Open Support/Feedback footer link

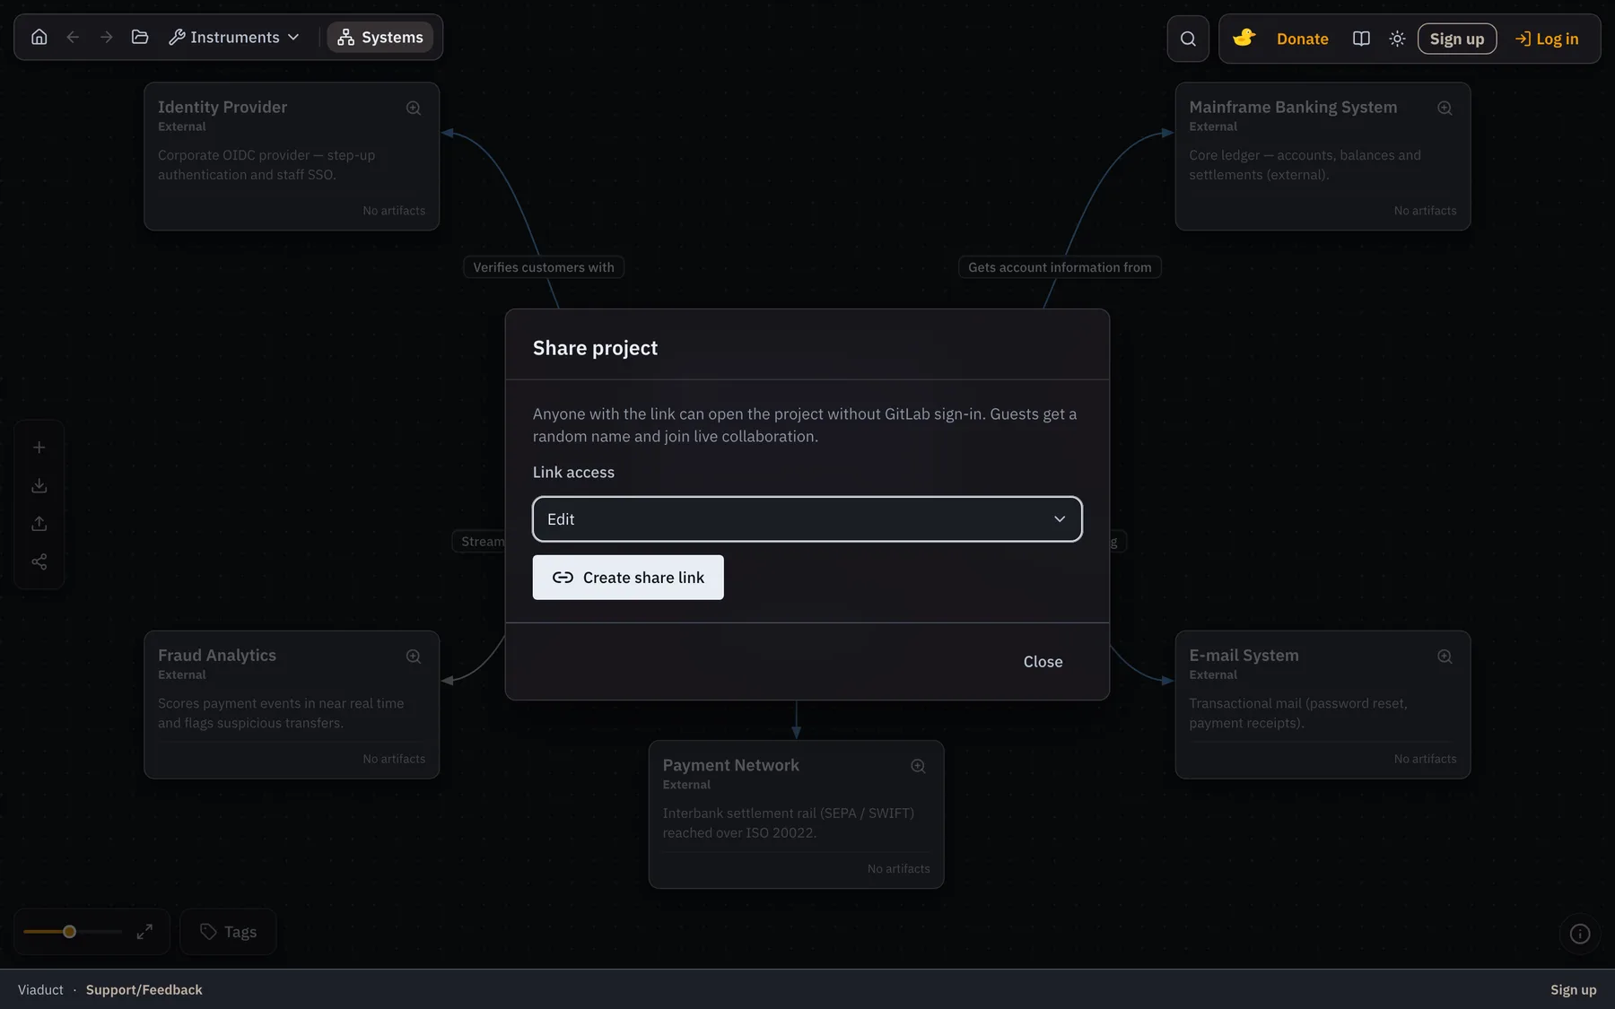(144, 990)
